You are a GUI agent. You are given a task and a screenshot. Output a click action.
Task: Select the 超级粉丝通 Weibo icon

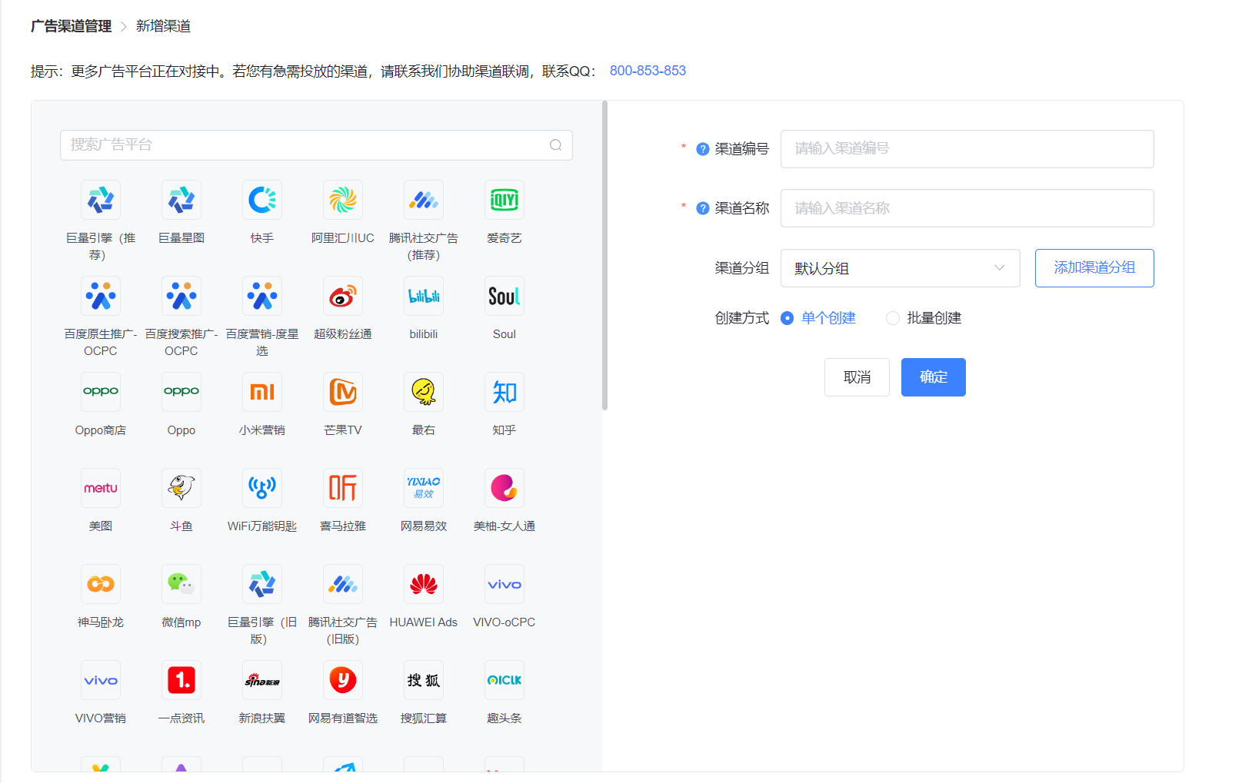click(343, 296)
